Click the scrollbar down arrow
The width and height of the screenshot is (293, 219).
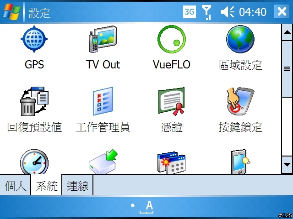pos(287,165)
